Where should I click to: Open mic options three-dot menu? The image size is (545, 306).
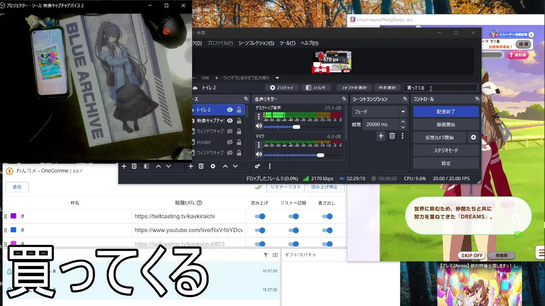coord(259,145)
